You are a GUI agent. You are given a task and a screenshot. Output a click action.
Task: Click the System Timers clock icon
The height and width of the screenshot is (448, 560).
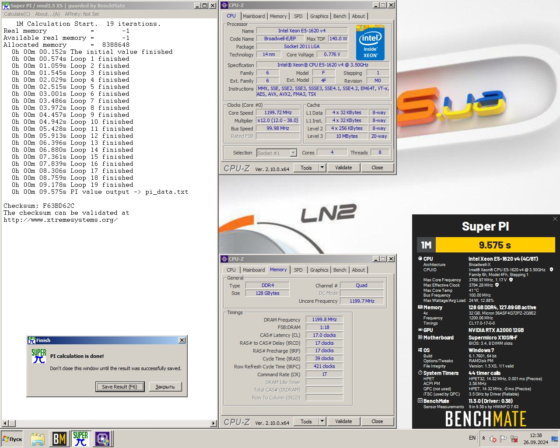[x=420, y=373]
